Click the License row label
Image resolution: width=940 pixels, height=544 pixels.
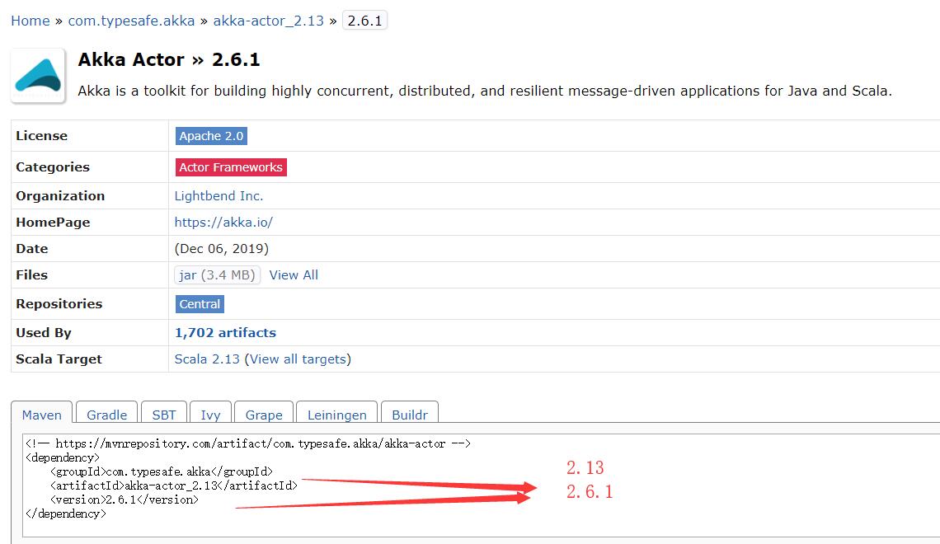(x=41, y=136)
